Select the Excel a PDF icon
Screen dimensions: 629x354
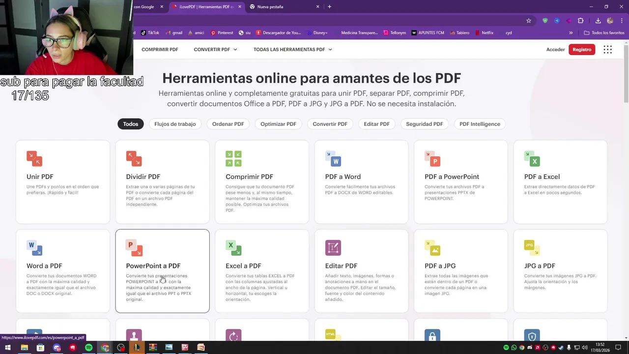tap(233, 248)
